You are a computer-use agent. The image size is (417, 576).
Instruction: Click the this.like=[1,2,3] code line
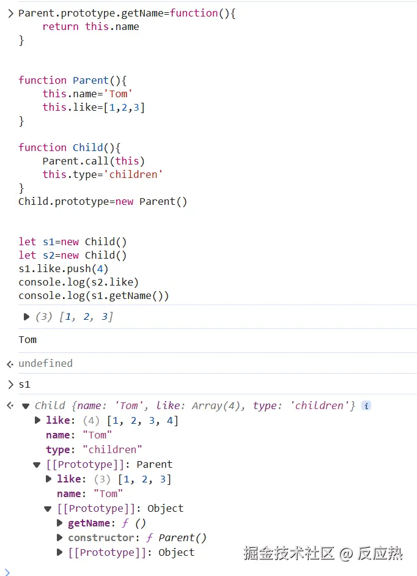pyautogui.click(x=94, y=107)
